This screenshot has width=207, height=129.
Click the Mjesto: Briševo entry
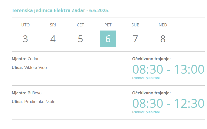pyautogui.click(x=26, y=93)
